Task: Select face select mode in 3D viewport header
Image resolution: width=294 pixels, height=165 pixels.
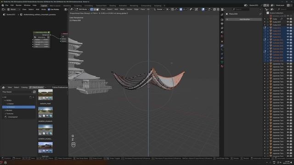Action: pos(97,9)
